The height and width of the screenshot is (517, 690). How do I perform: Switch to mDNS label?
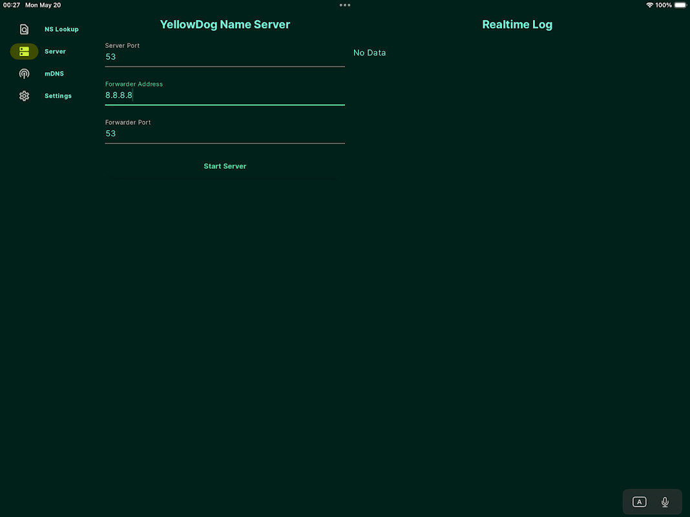point(54,74)
